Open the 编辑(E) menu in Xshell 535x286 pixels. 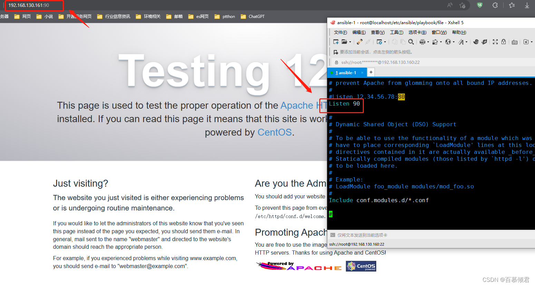tap(359, 32)
